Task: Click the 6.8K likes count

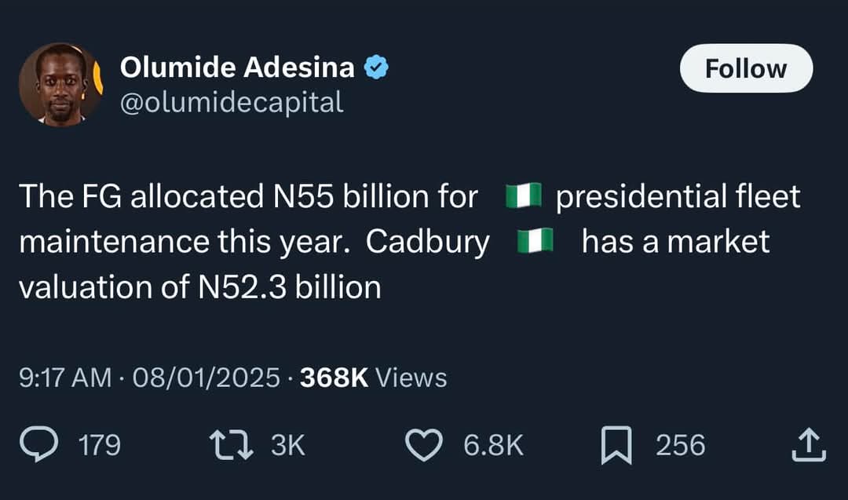Action: coord(493,446)
